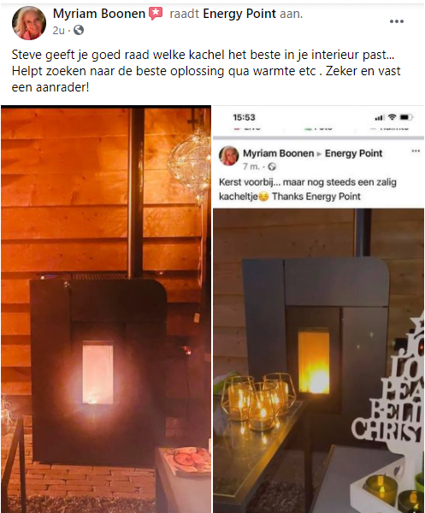Click the public globe icon beside 2u
This screenshot has width=425, height=513.
click(79, 31)
